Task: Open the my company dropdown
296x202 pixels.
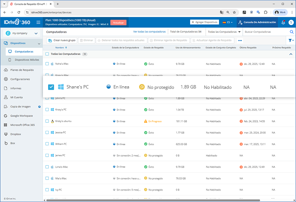Action: pos(21,33)
